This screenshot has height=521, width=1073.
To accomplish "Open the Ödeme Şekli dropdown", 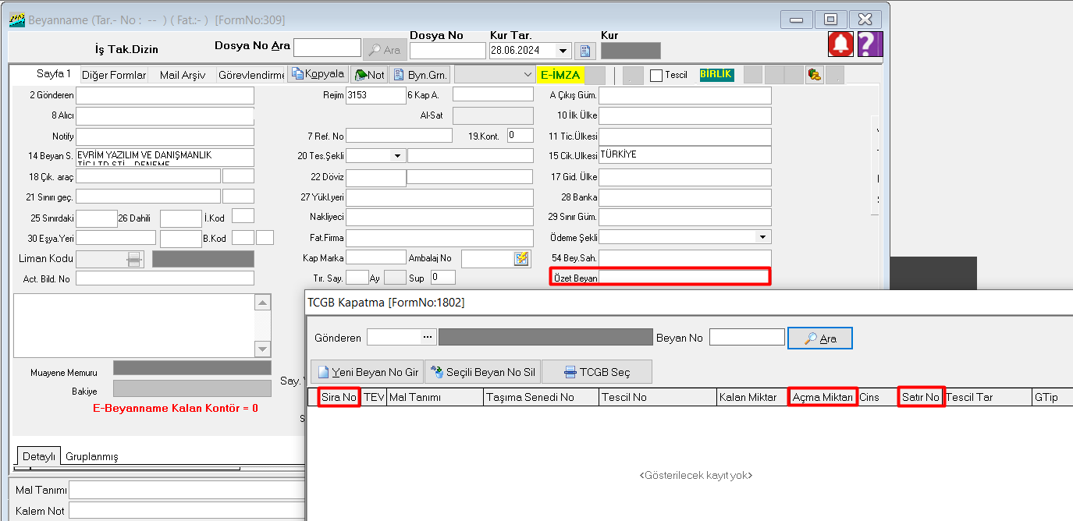I will (x=762, y=237).
